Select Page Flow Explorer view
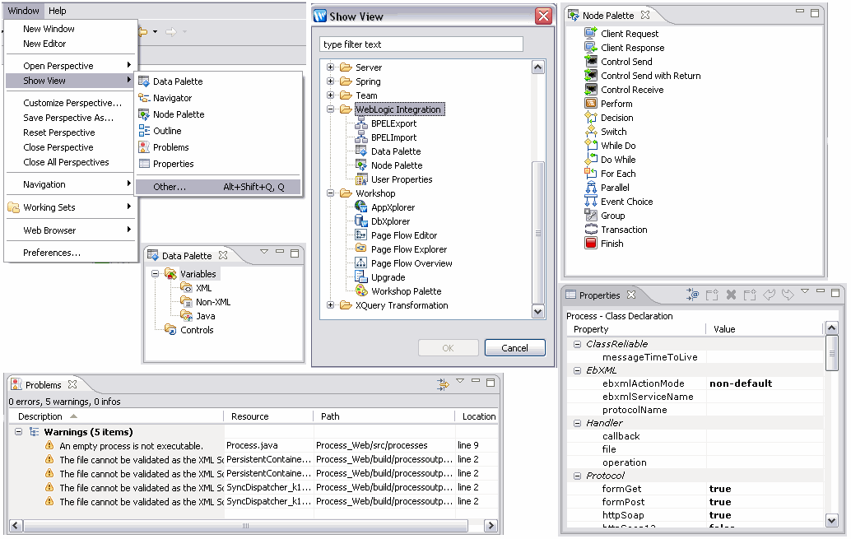The height and width of the screenshot is (539, 851). click(409, 249)
